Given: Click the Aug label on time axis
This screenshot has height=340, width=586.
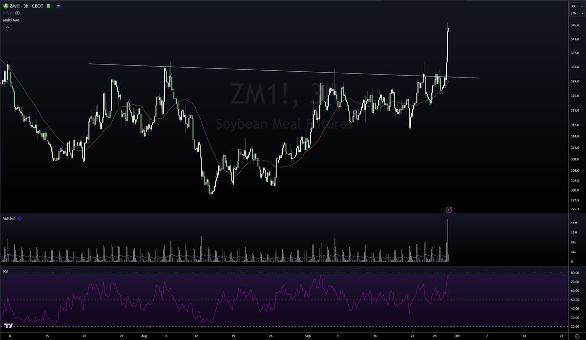Looking at the screenshot, I should pyautogui.click(x=143, y=336).
